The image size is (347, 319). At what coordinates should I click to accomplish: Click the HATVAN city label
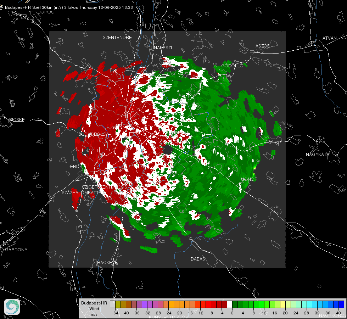(x=328, y=38)
